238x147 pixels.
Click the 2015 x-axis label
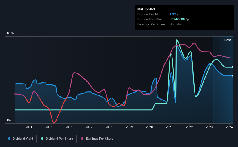pyautogui.click(x=49, y=127)
